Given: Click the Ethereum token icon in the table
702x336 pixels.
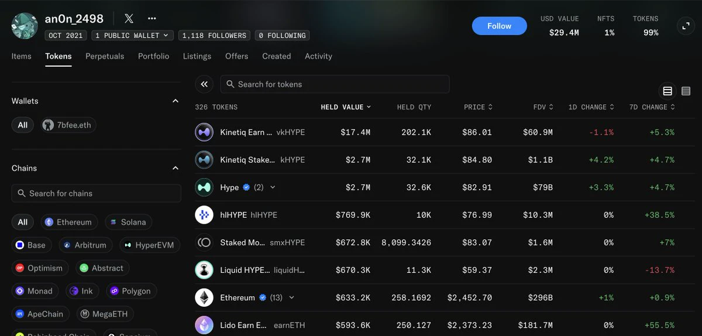Looking at the screenshot, I should [204, 297].
